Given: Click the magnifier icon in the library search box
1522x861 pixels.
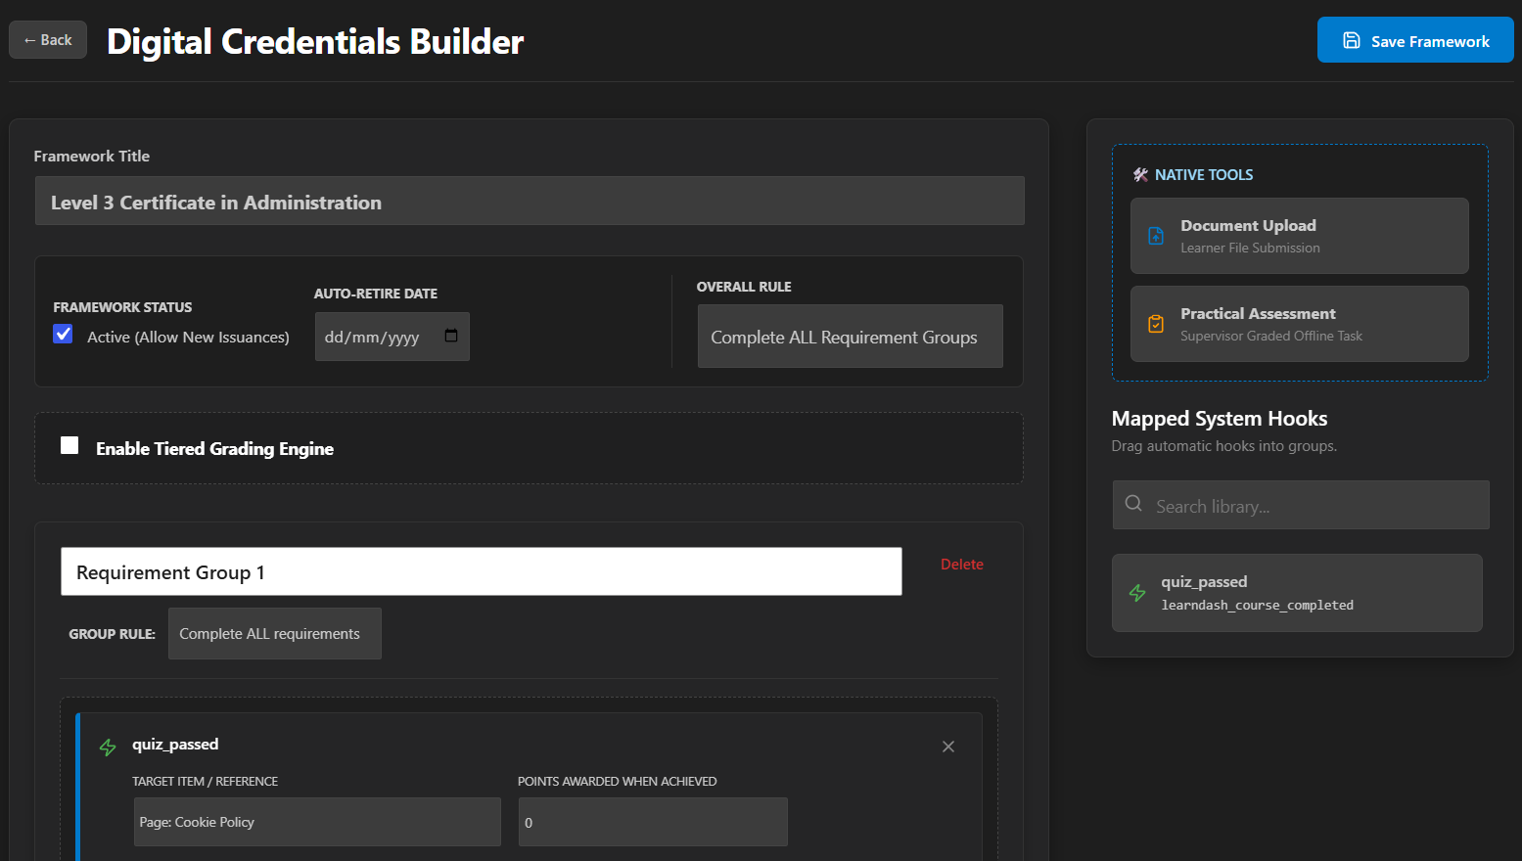Looking at the screenshot, I should (1133, 503).
